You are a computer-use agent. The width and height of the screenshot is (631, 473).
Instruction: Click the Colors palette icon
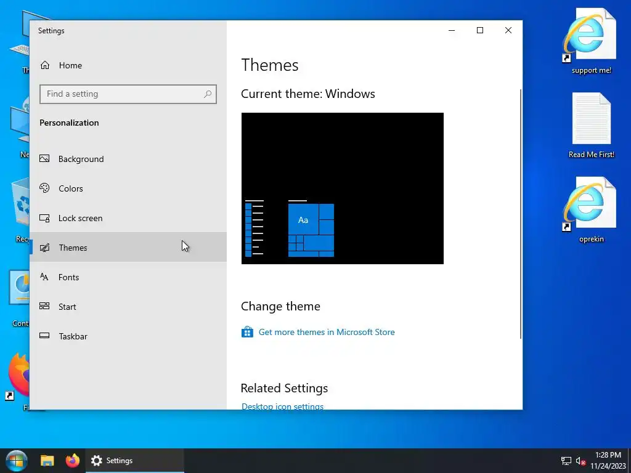[x=44, y=188]
